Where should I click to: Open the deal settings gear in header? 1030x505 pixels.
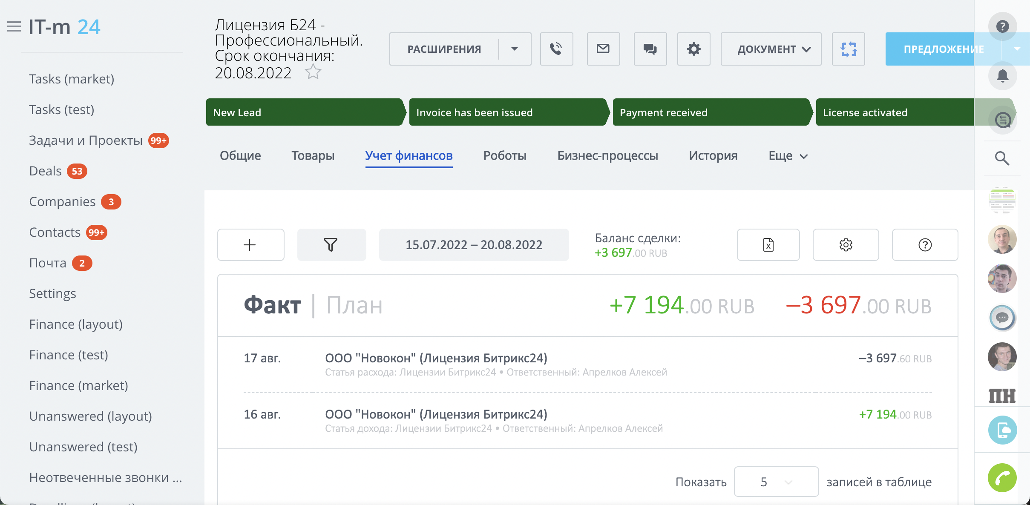[x=693, y=49]
